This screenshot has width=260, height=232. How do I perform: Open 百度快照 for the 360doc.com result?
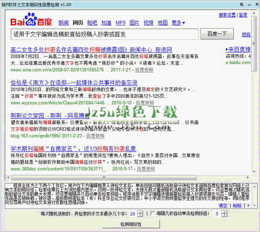coord(146,169)
